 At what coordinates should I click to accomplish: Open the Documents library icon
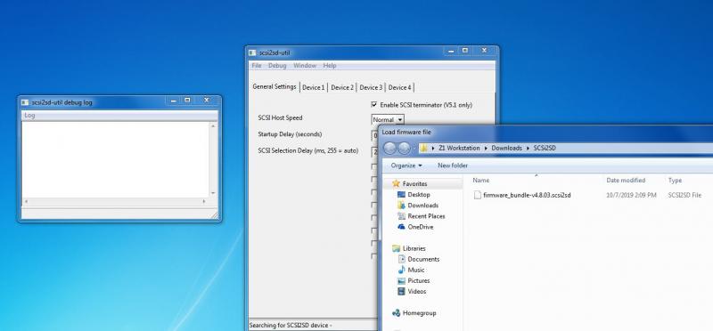401,259
